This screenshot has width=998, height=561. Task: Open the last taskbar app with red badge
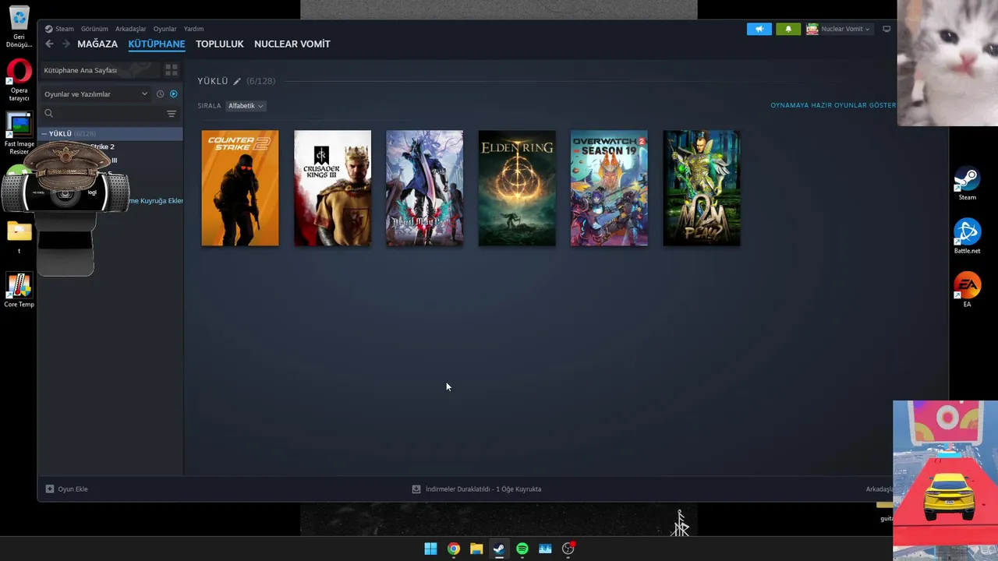568,549
